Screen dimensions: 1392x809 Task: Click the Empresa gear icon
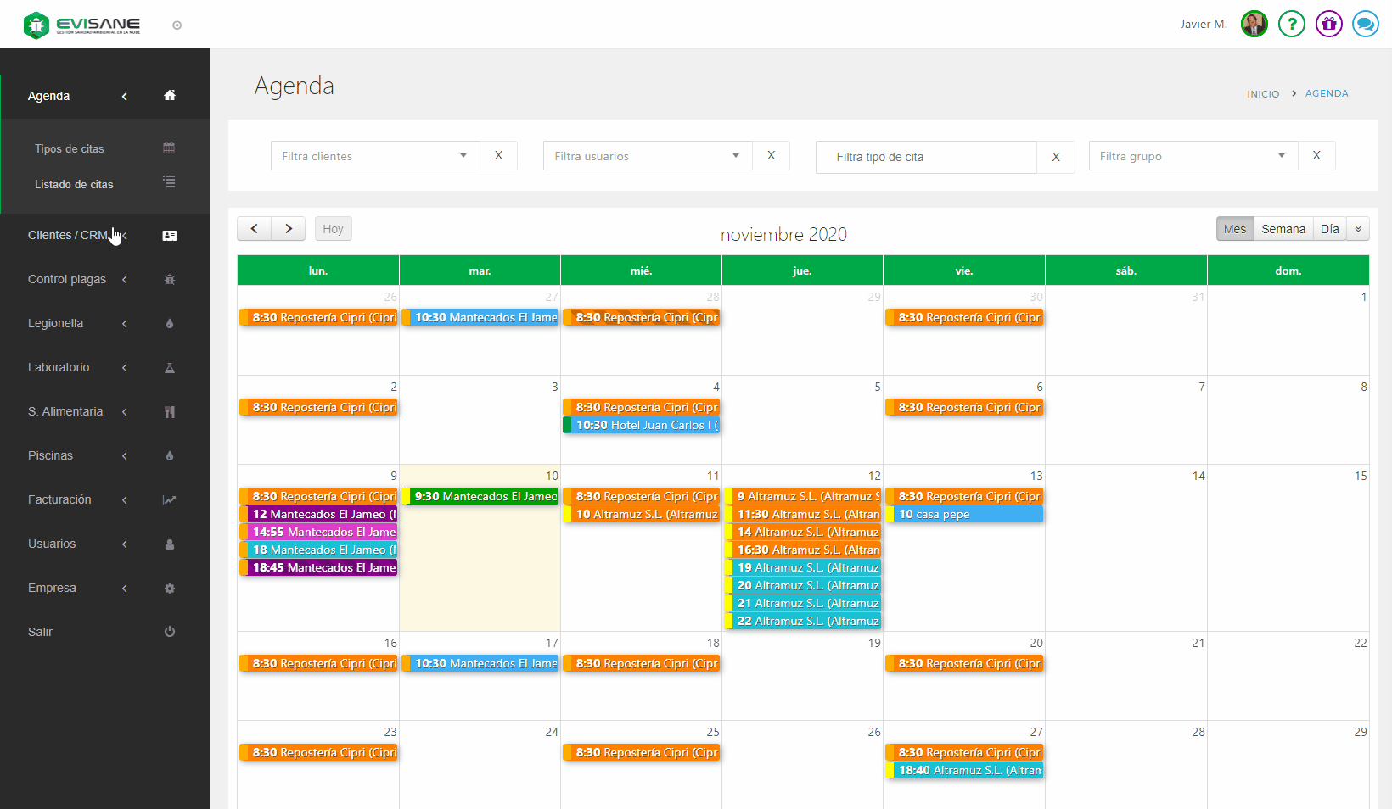(170, 589)
